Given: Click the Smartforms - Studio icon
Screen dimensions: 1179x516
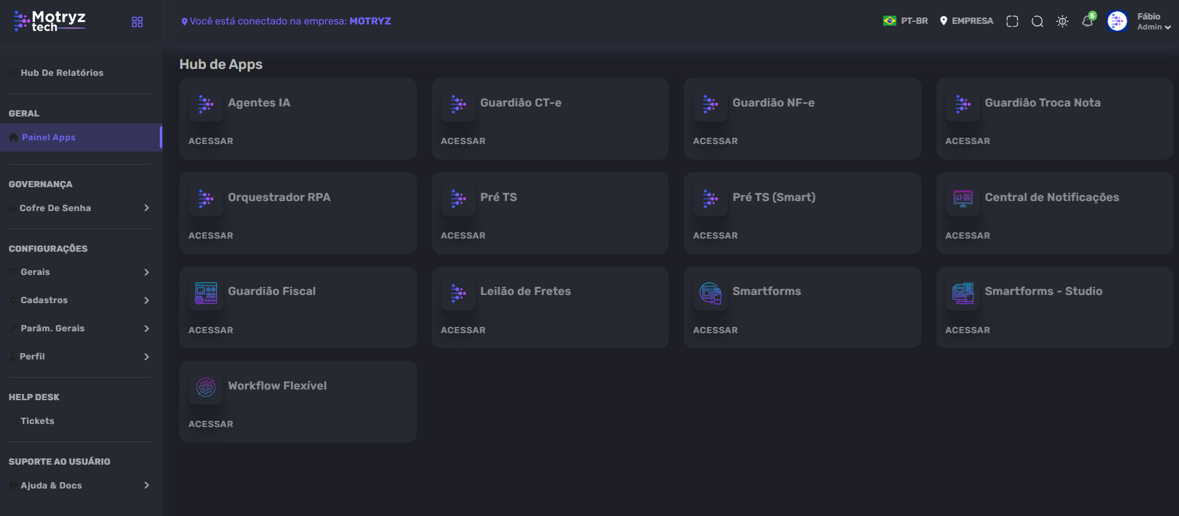Looking at the screenshot, I should coord(963,293).
